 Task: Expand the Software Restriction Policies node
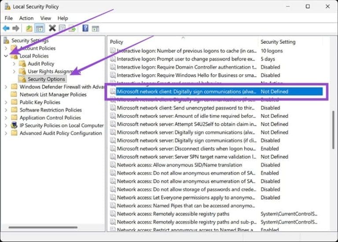(x=6, y=110)
